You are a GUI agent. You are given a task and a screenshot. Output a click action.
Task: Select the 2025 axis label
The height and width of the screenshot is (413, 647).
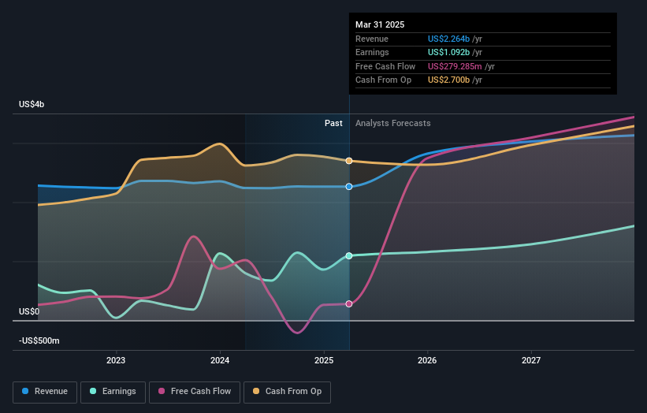[x=324, y=360]
